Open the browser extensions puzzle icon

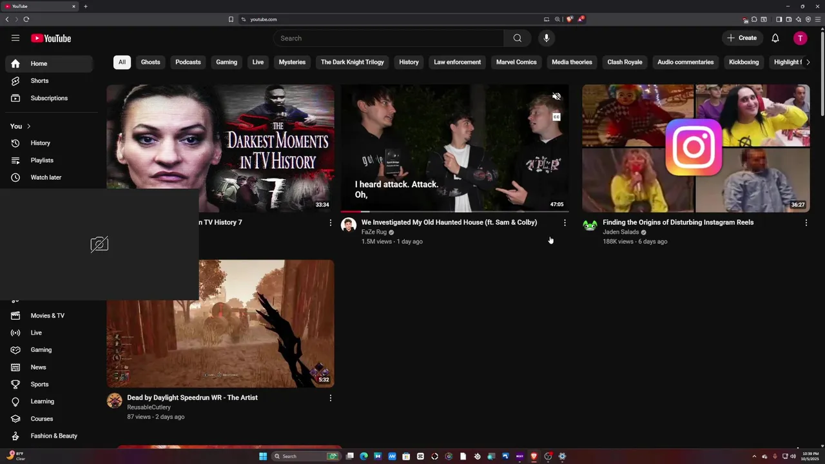coord(754,19)
